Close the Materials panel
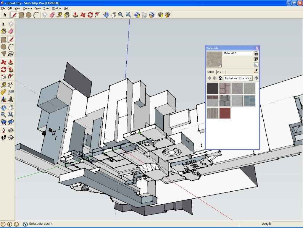 coord(257,48)
